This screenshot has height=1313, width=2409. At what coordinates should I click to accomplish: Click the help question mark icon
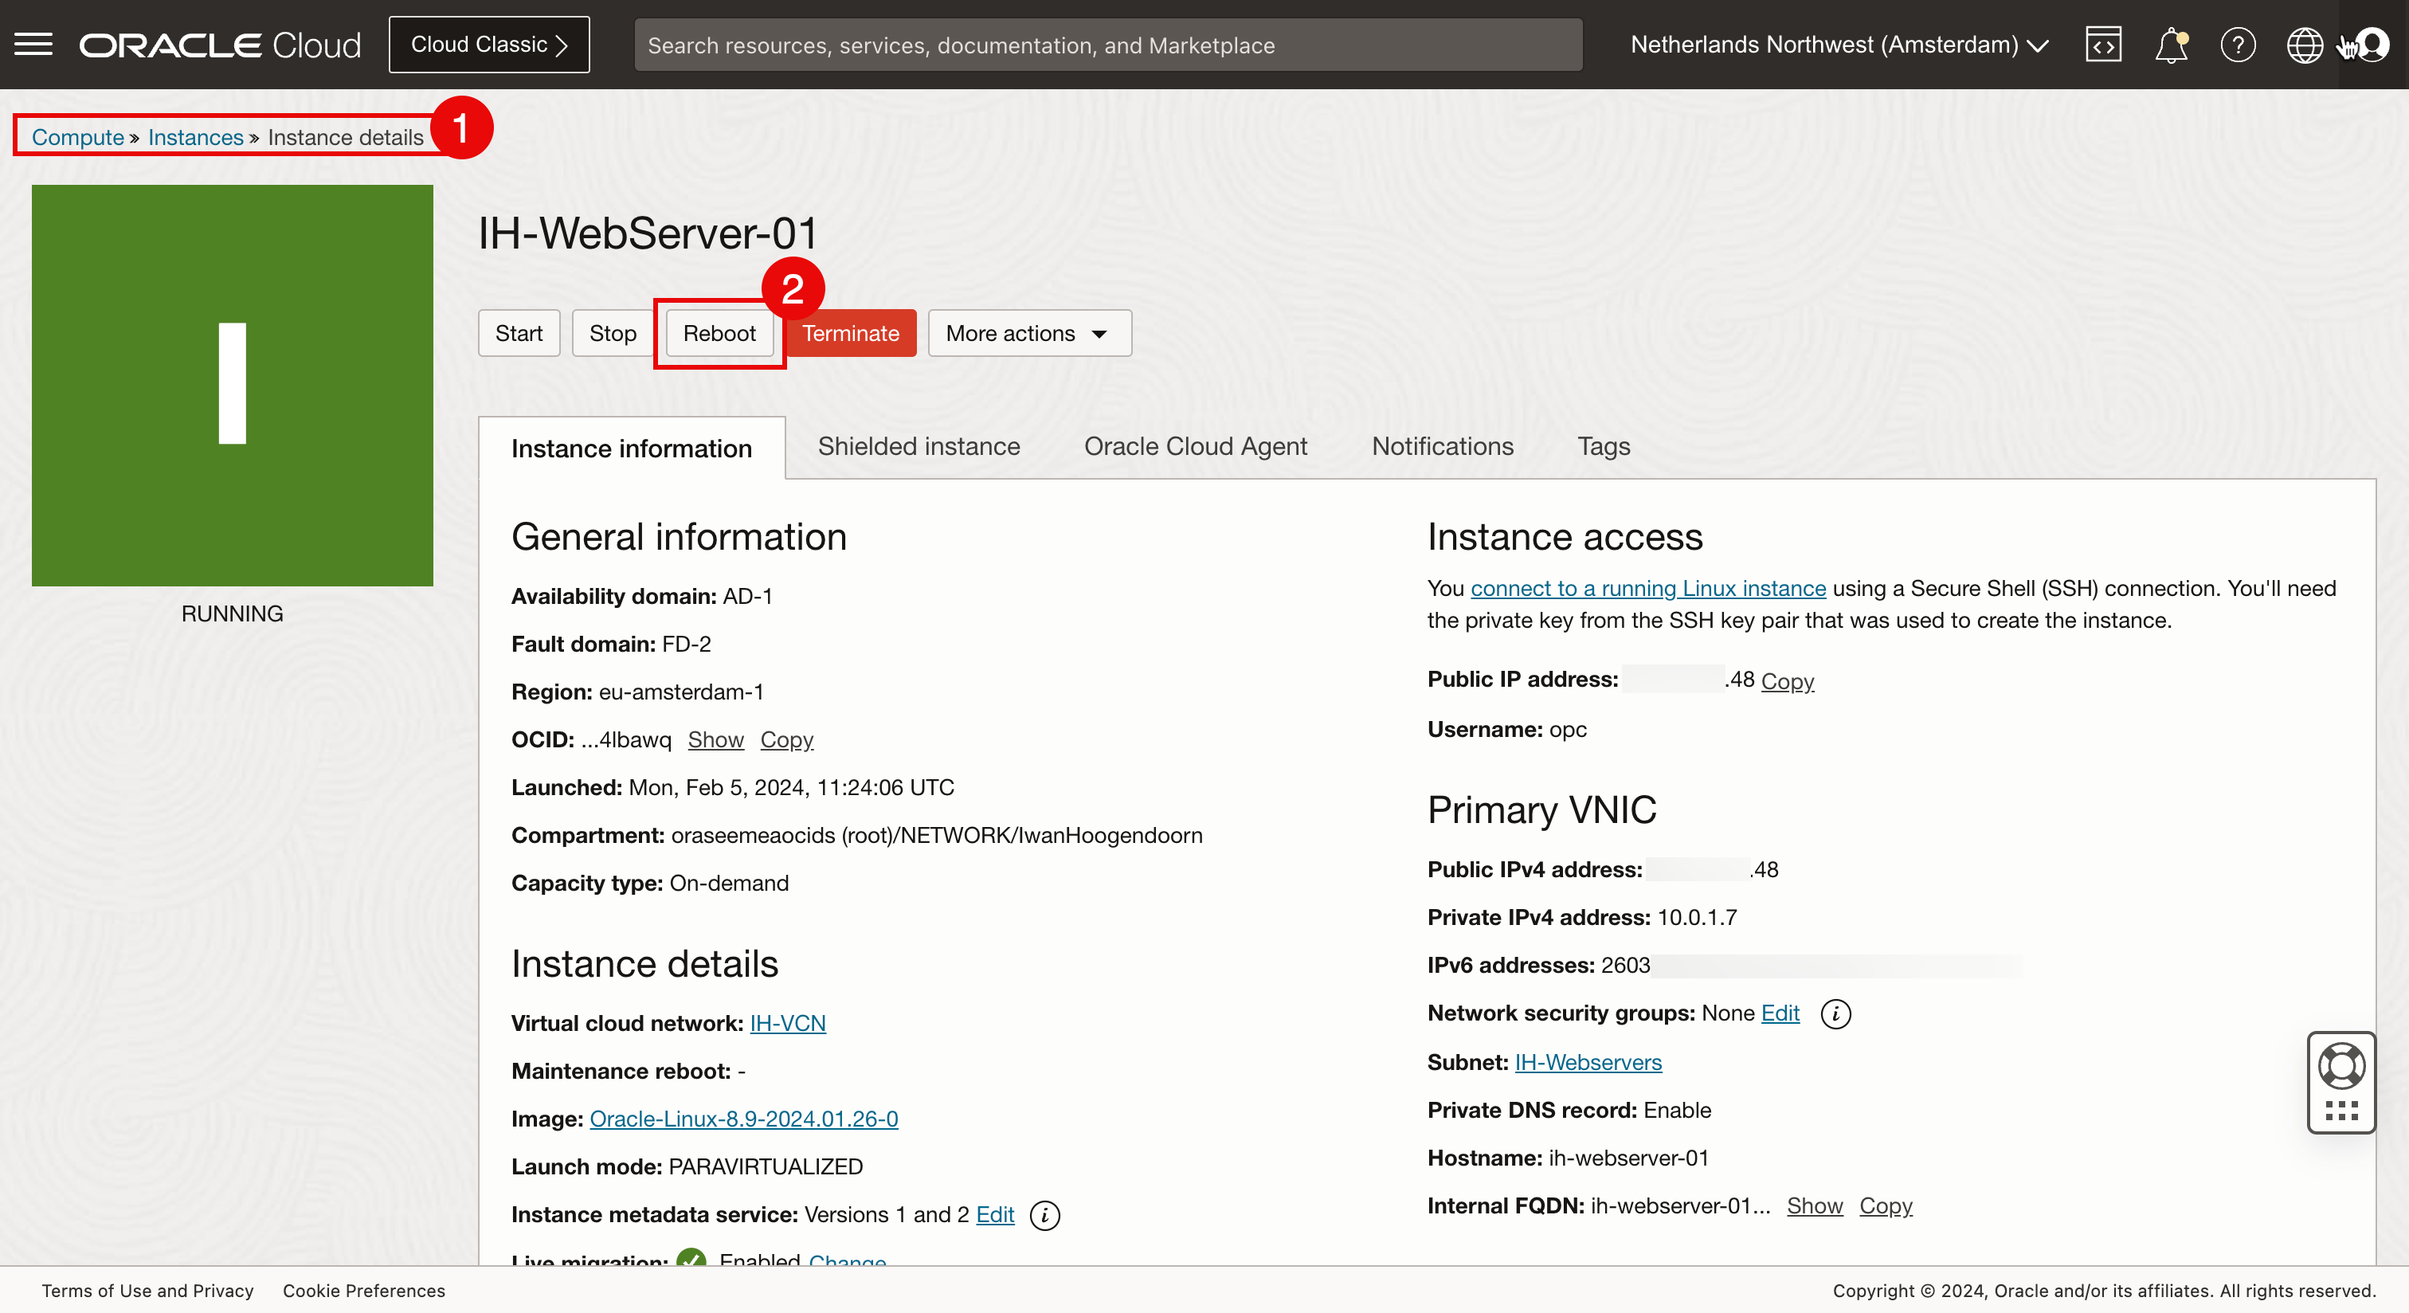coord(2238,45)
